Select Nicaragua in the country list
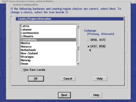The width and height of the screenshot is (136, 102). point(48,57)
